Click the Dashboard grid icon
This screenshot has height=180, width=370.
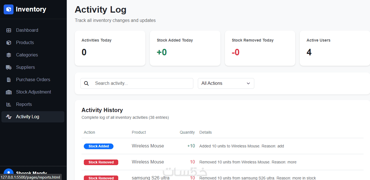coord(9,30)
